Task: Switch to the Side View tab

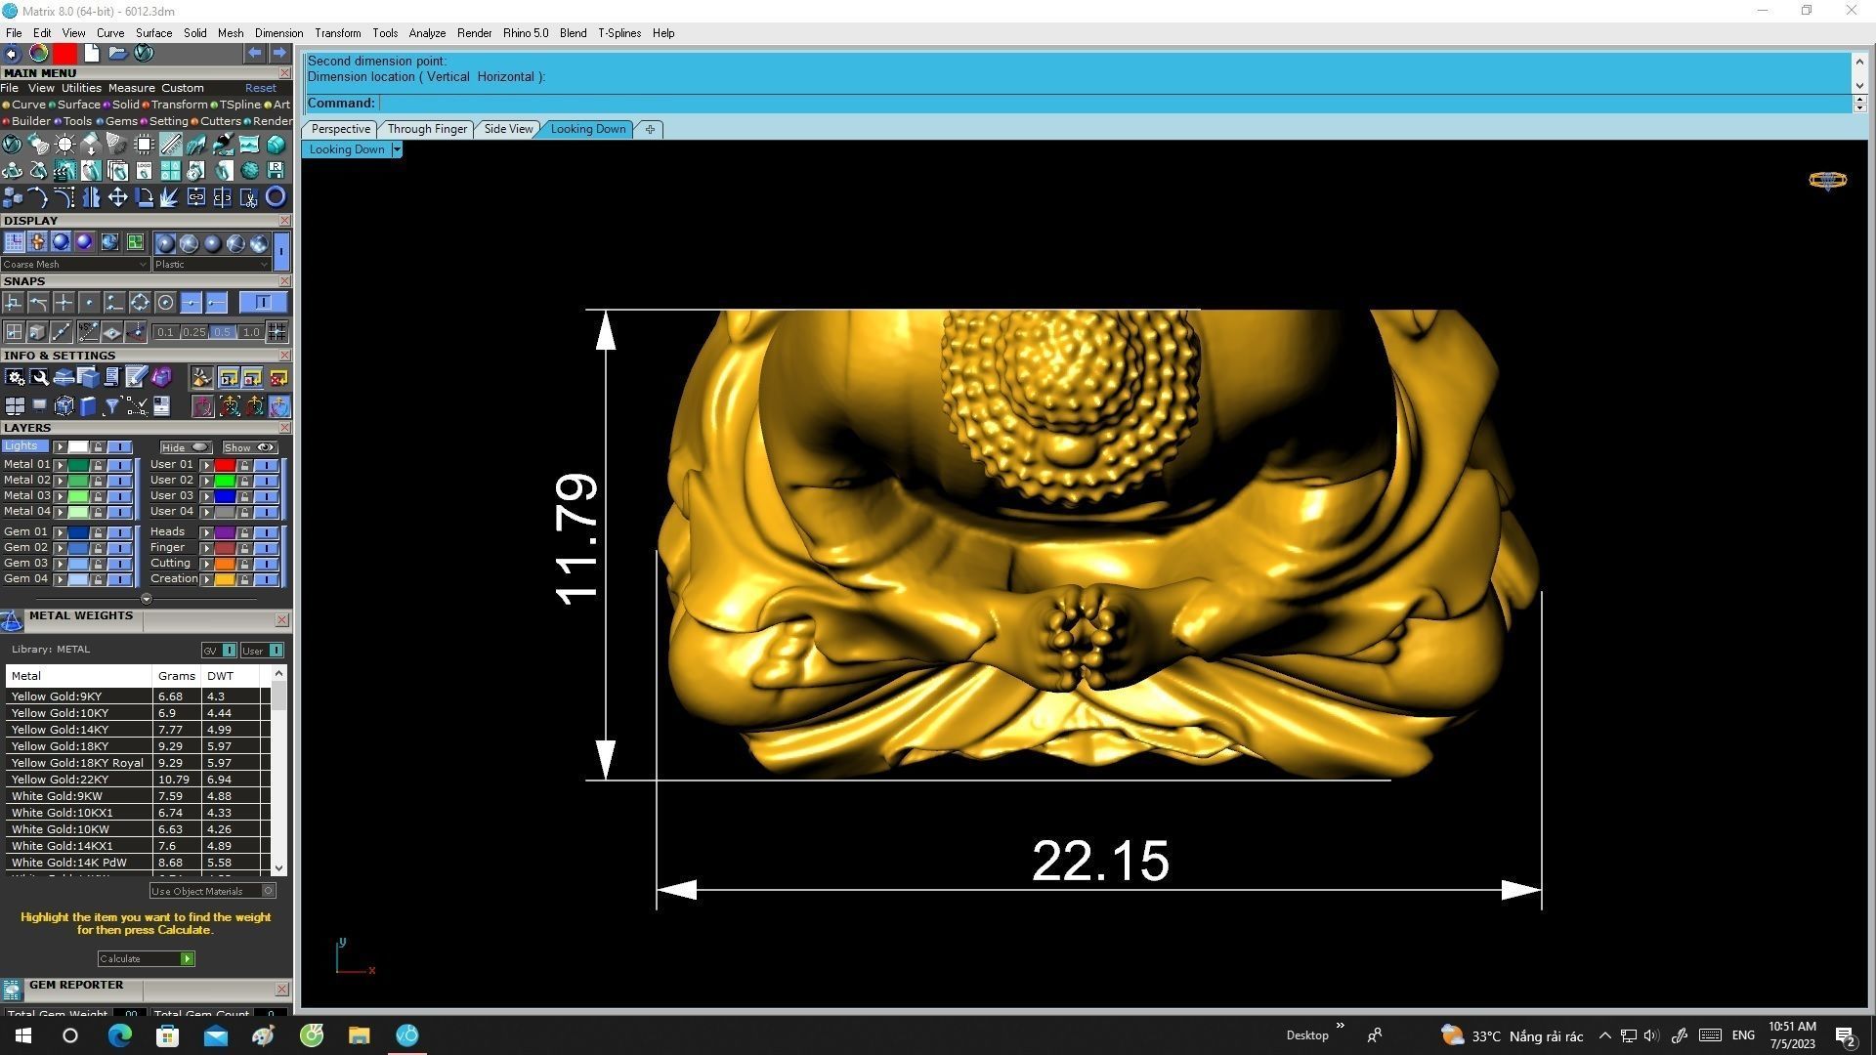Action: pos(508,129)
